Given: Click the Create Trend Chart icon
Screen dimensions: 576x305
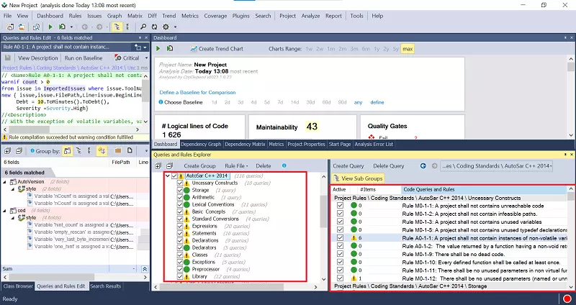Looking at the screenshot, I should coord(194,48).
